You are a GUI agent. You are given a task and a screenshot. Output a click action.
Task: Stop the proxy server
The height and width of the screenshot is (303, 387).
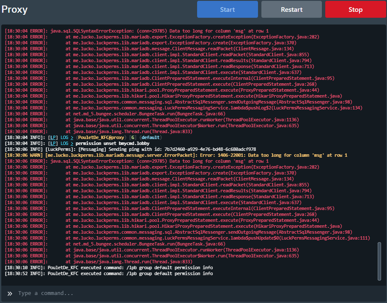355,9
